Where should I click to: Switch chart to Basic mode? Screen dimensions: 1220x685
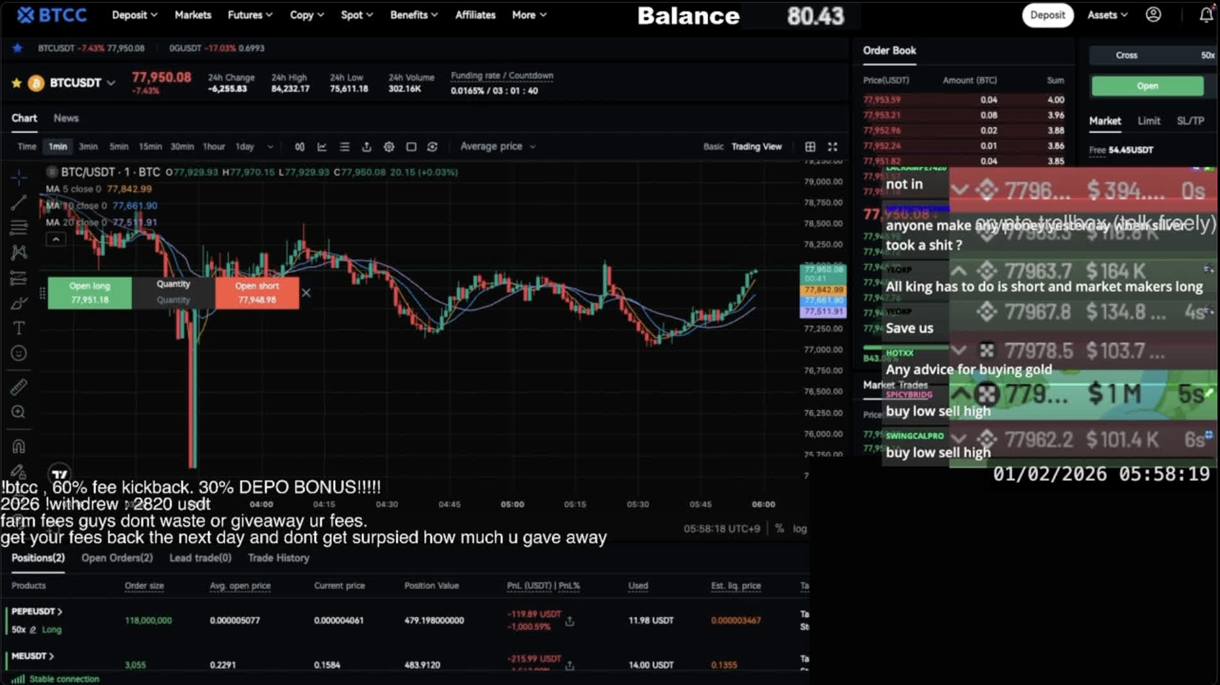tap(713, 147)
